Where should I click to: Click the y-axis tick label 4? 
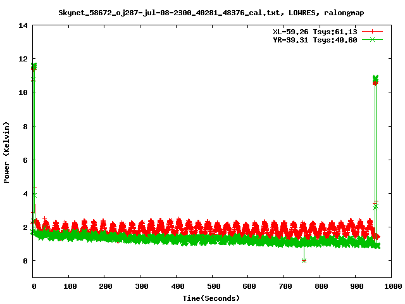pos(25,194)
